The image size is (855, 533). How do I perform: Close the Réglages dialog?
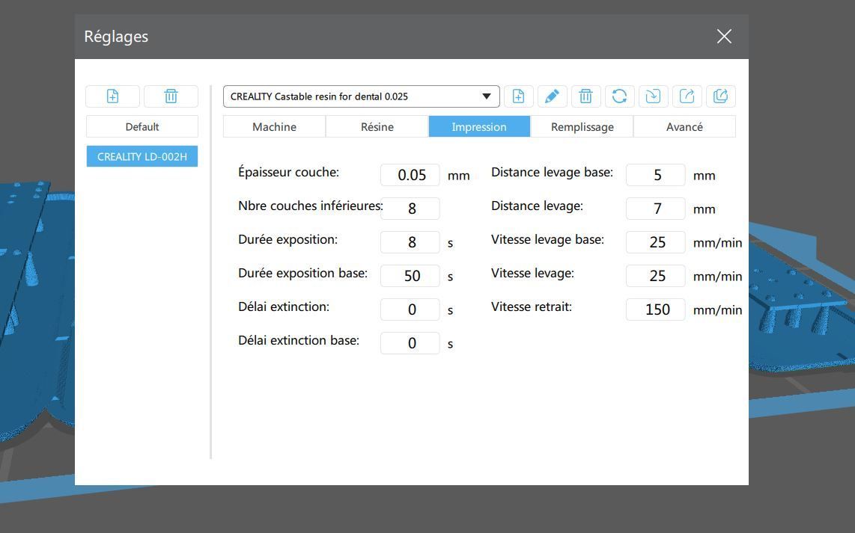tap(724, 37)
